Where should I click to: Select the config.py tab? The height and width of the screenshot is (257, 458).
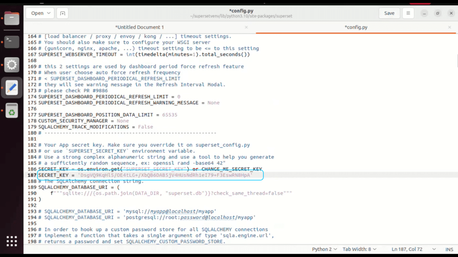click(356, 27)
